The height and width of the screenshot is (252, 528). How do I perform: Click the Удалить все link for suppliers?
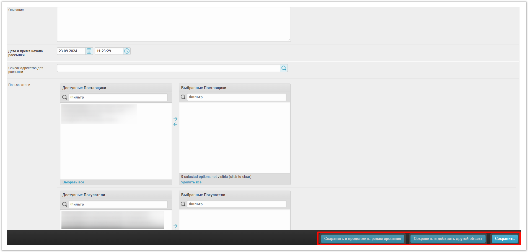coord(191,182)
